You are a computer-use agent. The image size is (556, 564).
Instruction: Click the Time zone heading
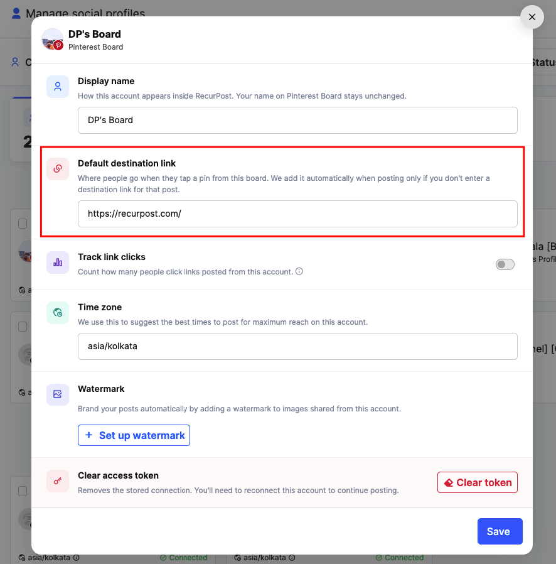click(100, 307)
